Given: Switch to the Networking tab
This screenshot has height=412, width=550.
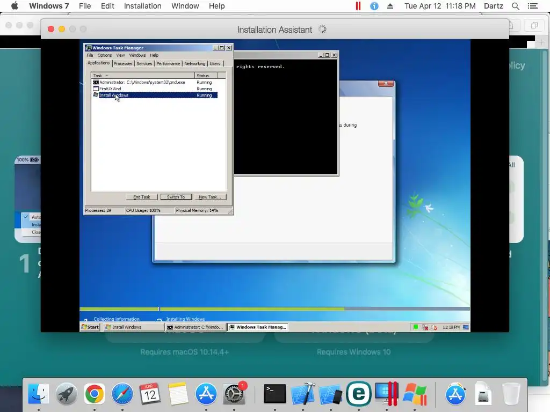Looking at the screenshot, I should [x=194, y=63].
